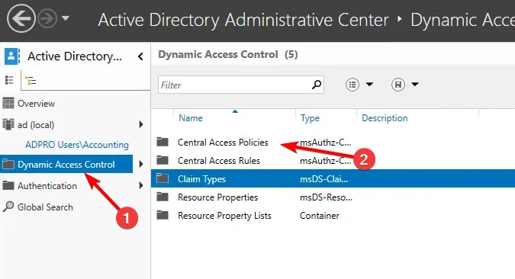Click the Forward navigation arrow button
515x279 pixels.
[x=47, y=19]
